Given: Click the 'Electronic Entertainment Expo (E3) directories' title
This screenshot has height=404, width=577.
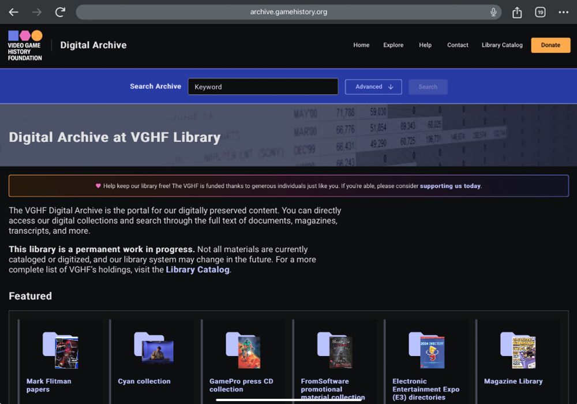Looking at the screenshot, I should click(x=426, y=389).
